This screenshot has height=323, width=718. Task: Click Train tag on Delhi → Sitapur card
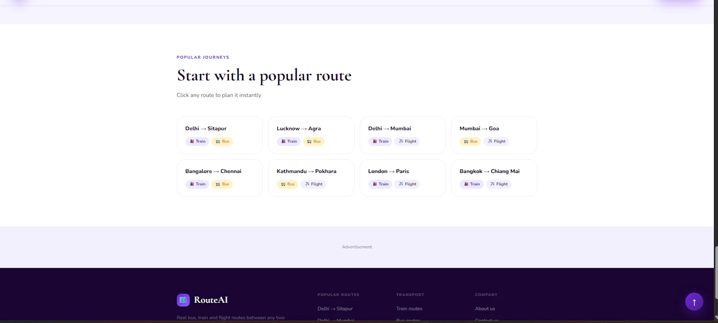tap(197, 142)
